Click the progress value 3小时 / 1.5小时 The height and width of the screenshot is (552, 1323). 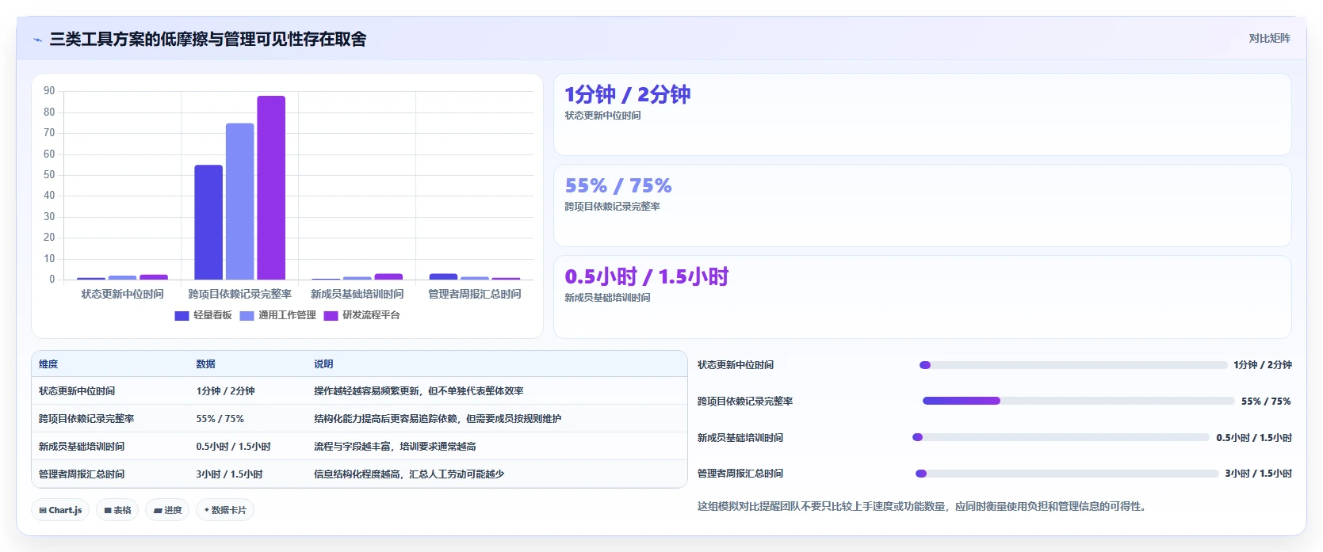coord(1258,474)
